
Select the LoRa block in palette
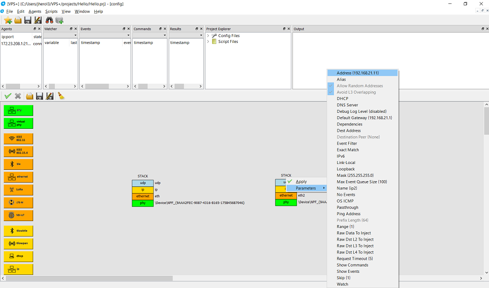(x=19, y=189)
